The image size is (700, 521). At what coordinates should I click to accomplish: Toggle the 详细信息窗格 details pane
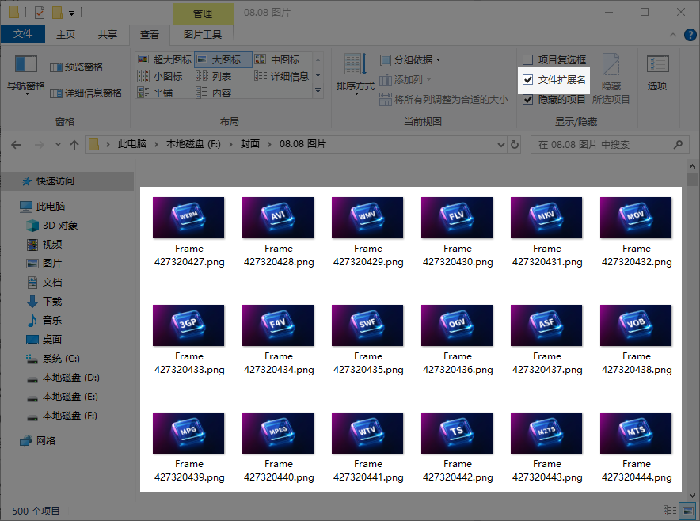[x=86, y=93]
